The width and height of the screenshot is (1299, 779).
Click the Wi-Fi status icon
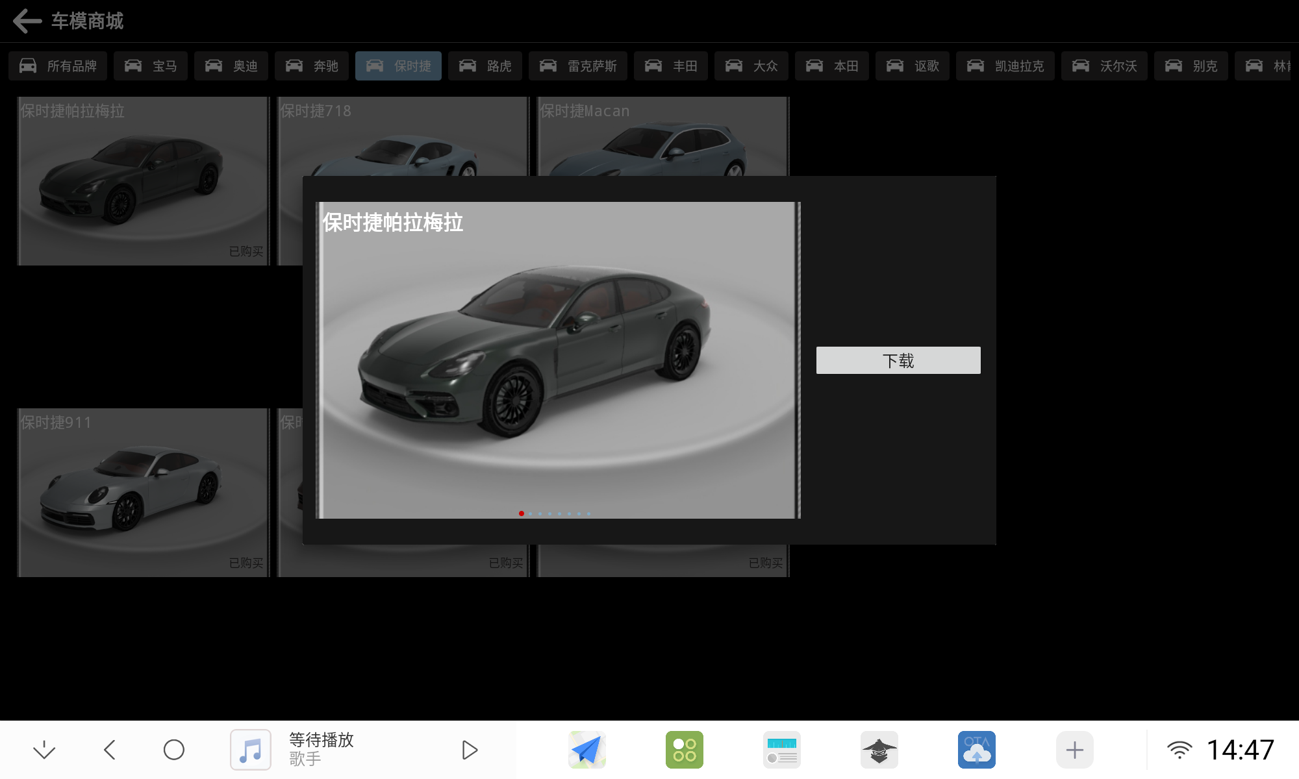1179,750
